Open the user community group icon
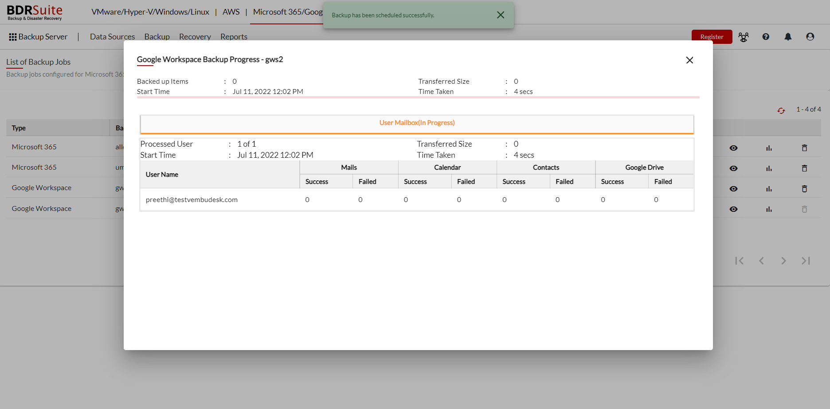The width and height of the screenshot is (830, 409). click(x=744, y=37)
